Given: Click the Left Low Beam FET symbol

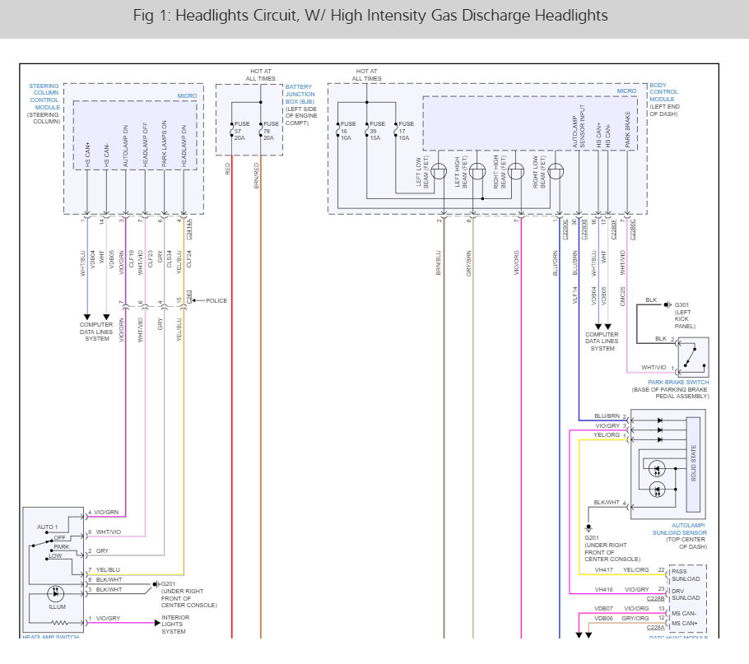Looking at the screenshot, I should click(439, 171).
